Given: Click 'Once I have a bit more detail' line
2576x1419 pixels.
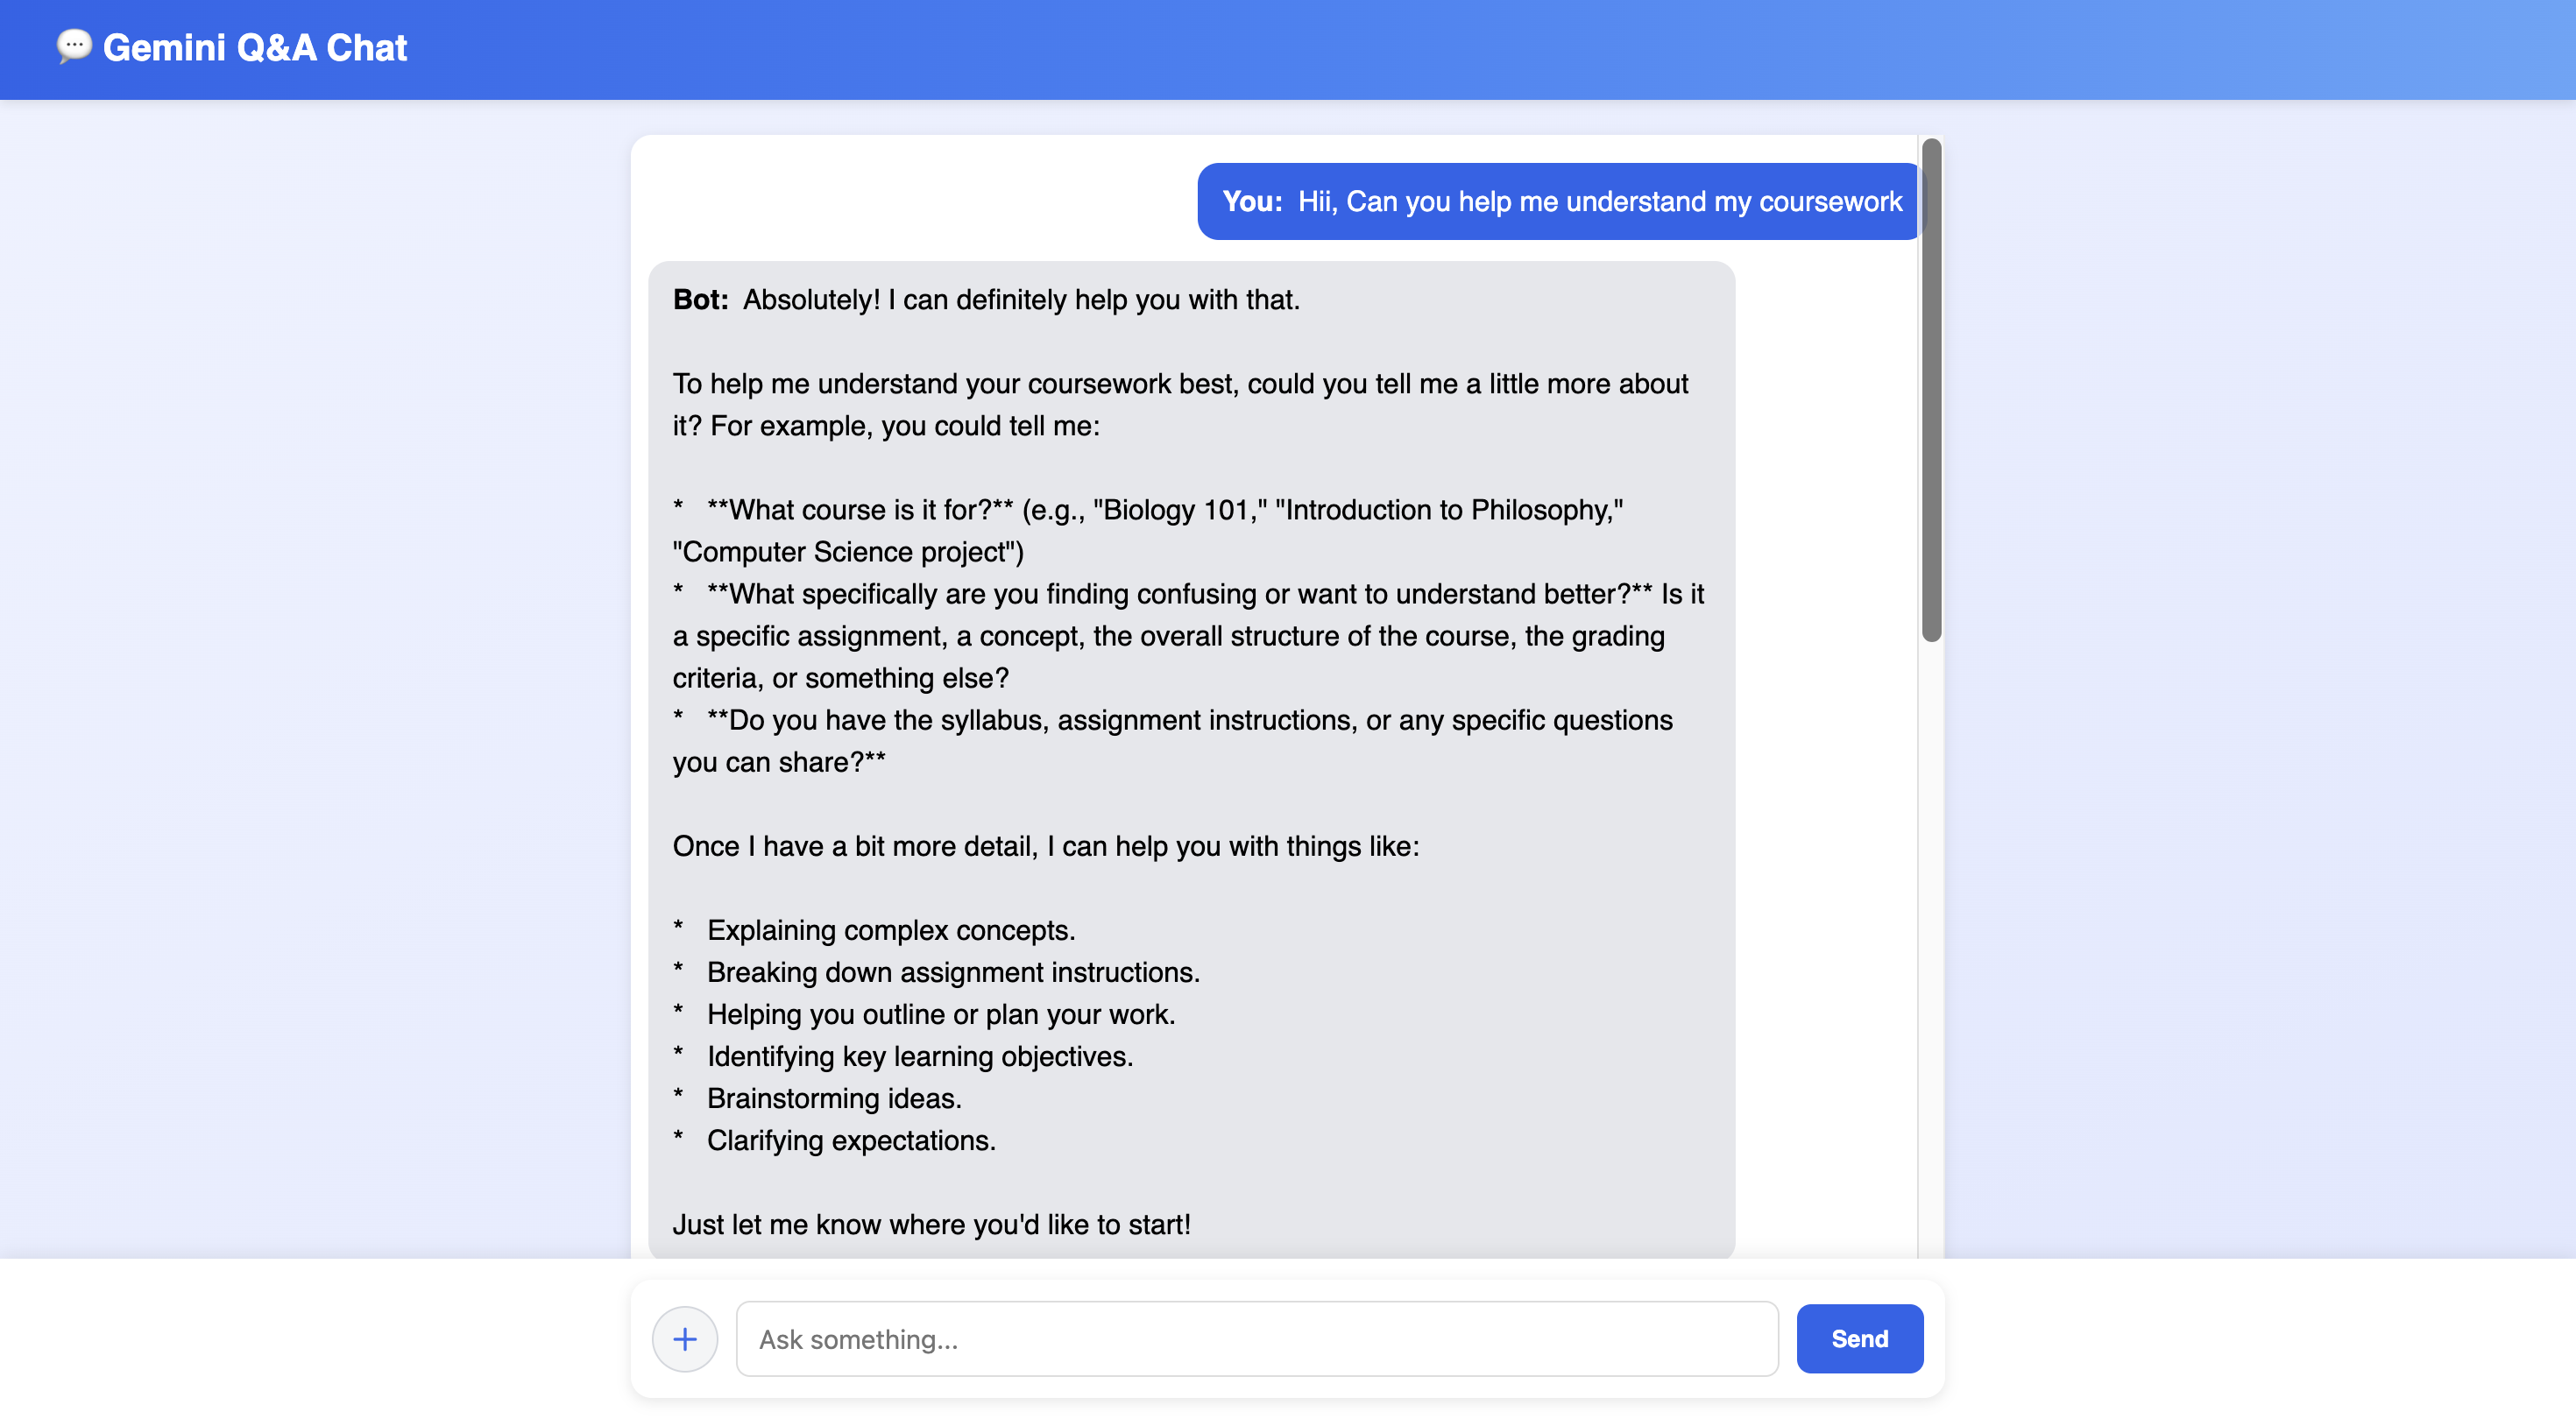Looking at the screenshot, I should (1045, 846).
